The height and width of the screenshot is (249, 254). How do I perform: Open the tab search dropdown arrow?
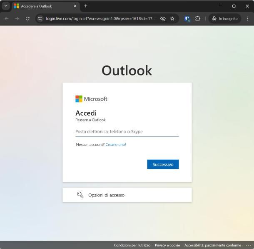pos(6,6)
